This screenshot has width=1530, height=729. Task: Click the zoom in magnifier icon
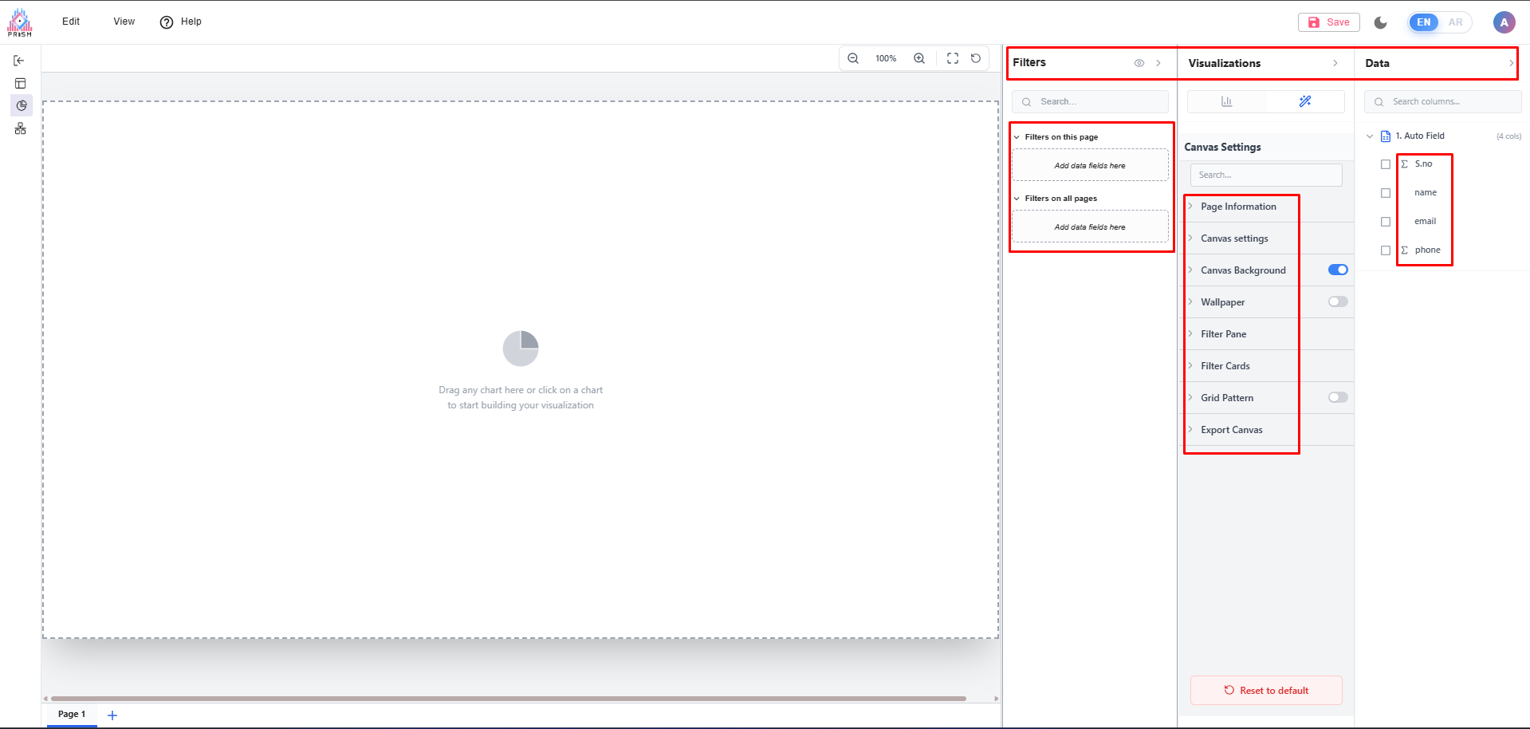click(x=919, y=58)
